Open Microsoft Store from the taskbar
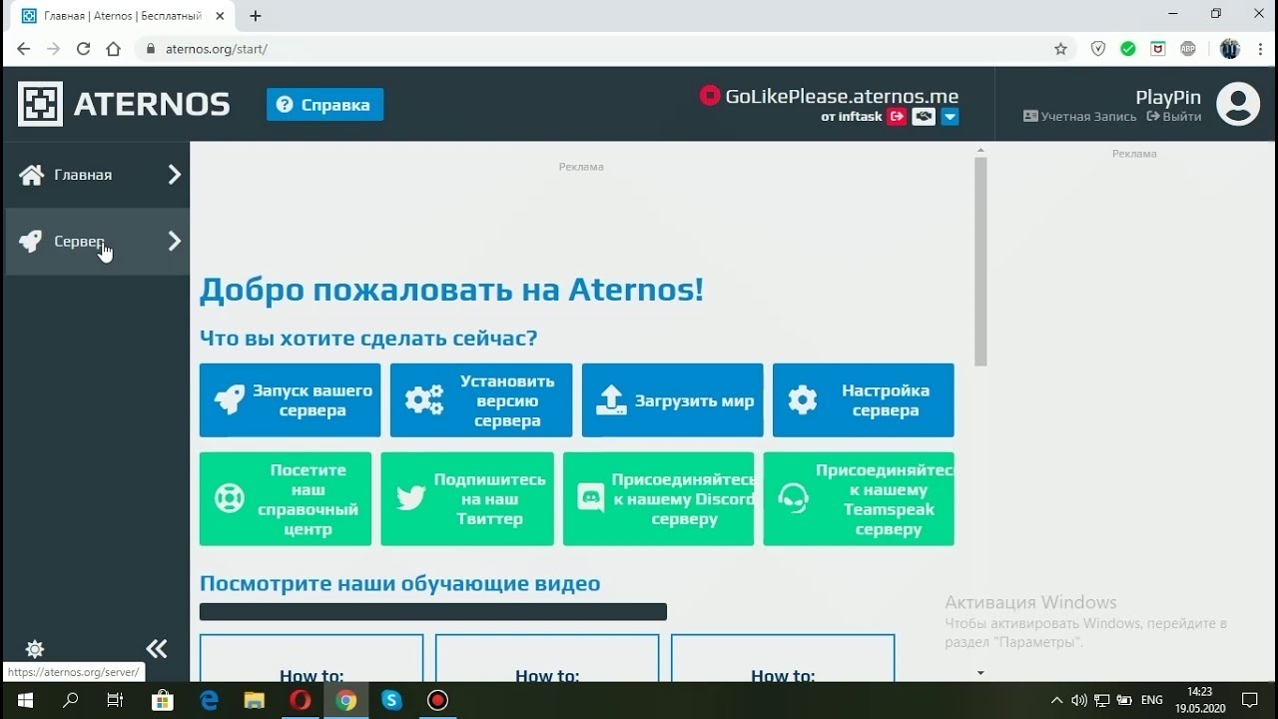The height and width of the screenshot is (719, 1278). tap(163, 700)
